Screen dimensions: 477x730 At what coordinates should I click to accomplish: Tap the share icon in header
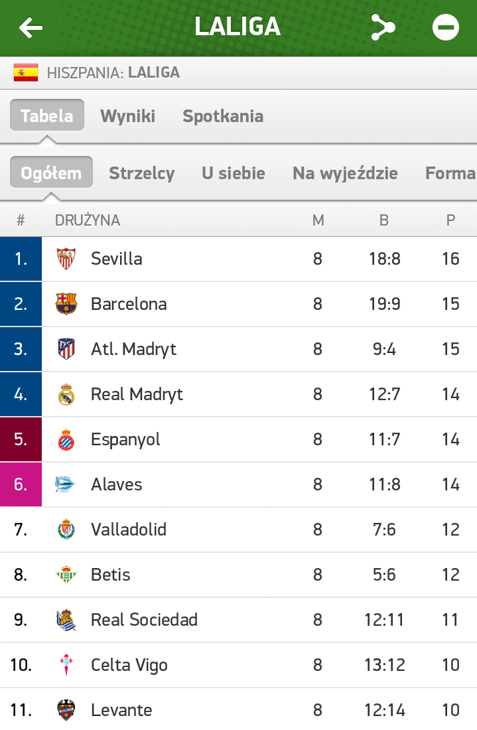coord(383,27)
